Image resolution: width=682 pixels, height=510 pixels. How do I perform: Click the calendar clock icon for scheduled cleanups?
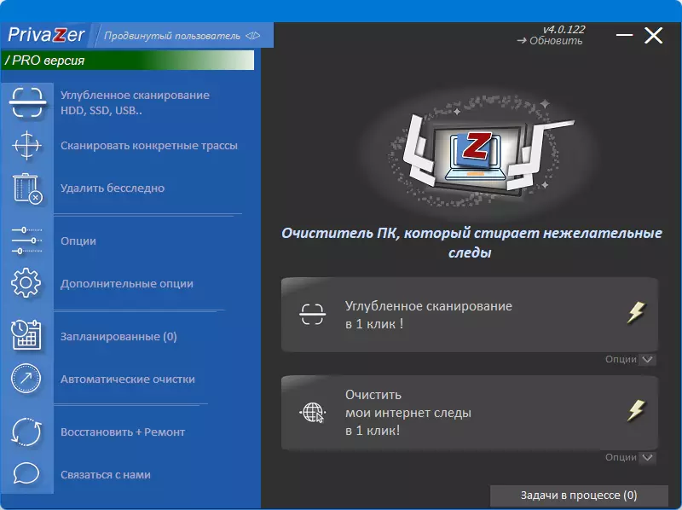pos(26,335)
